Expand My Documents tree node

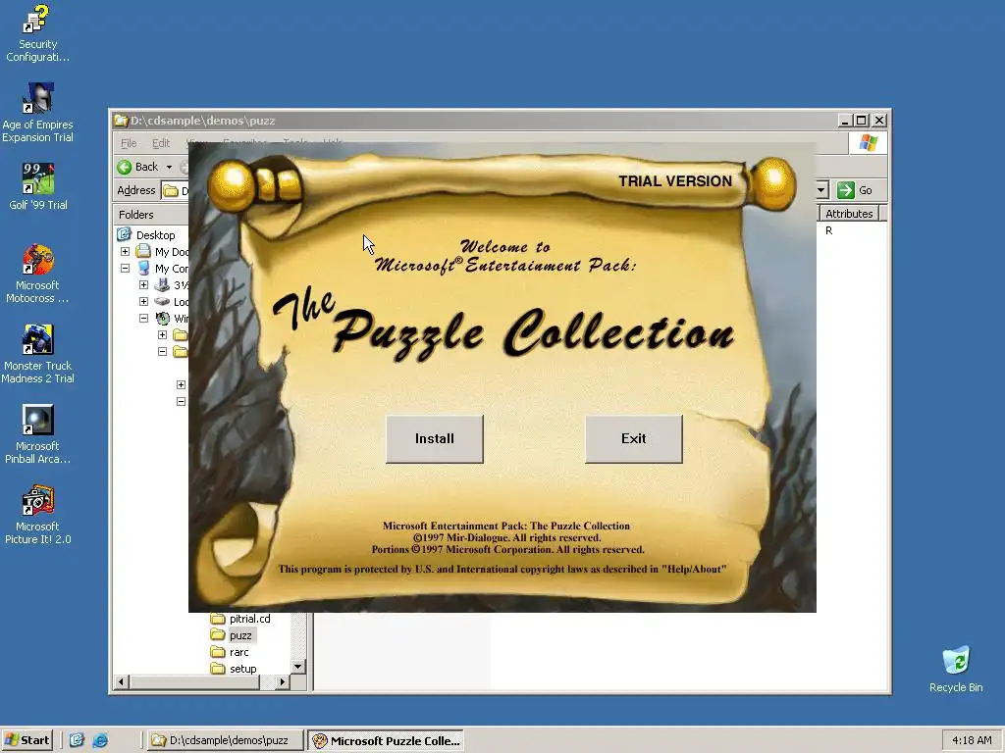coord(125,252)
